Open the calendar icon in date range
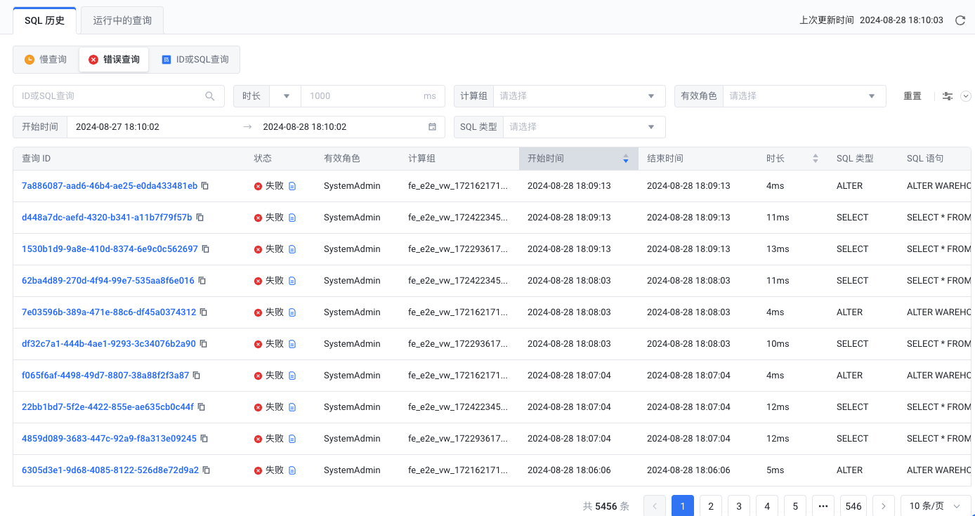This screenshot has height=516, width=975. [x=432, y=127]
